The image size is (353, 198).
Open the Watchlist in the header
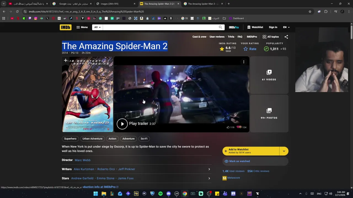click(x=255, y=27)
